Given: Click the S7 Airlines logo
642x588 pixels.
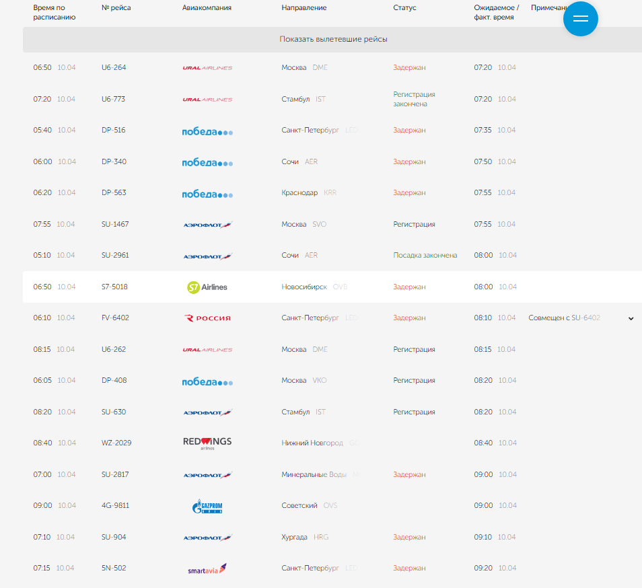Looking at the screenshot, I should coord(207,287).
